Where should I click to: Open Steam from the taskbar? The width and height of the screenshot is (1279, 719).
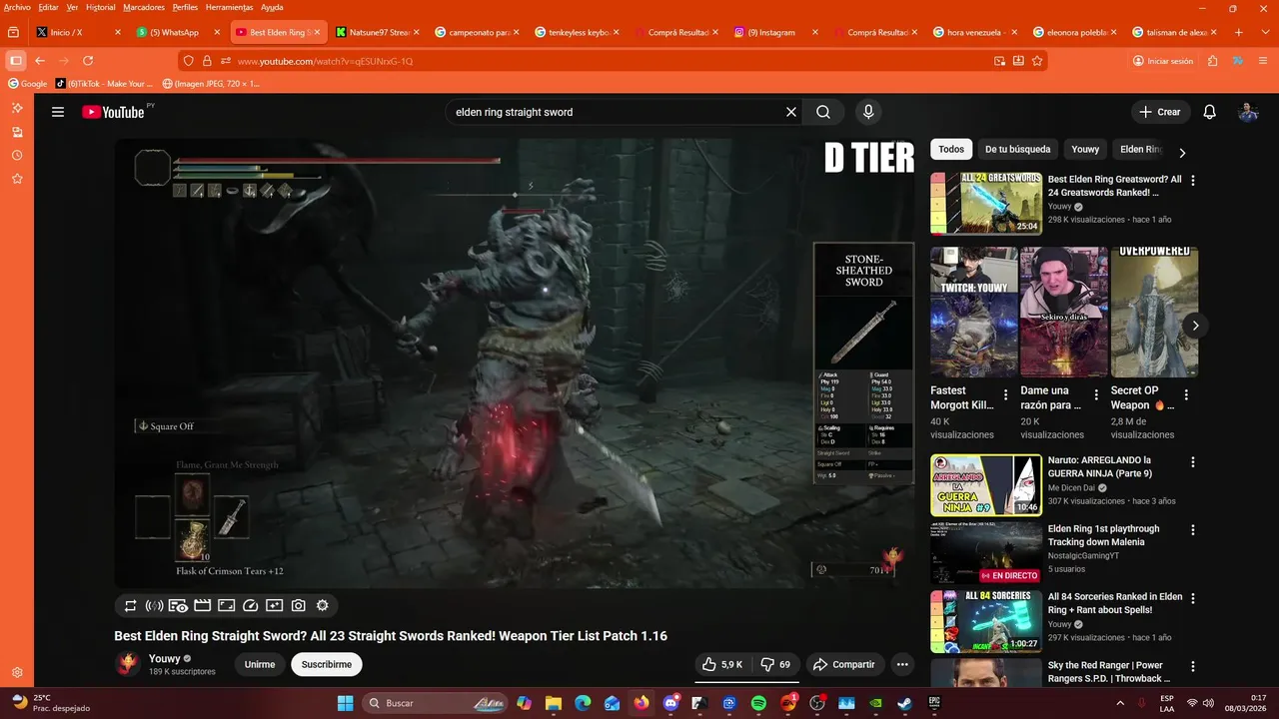[905, 703]
